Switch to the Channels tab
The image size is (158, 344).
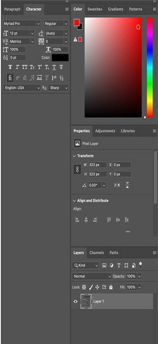pyautogui.click(x=97, y=253)
